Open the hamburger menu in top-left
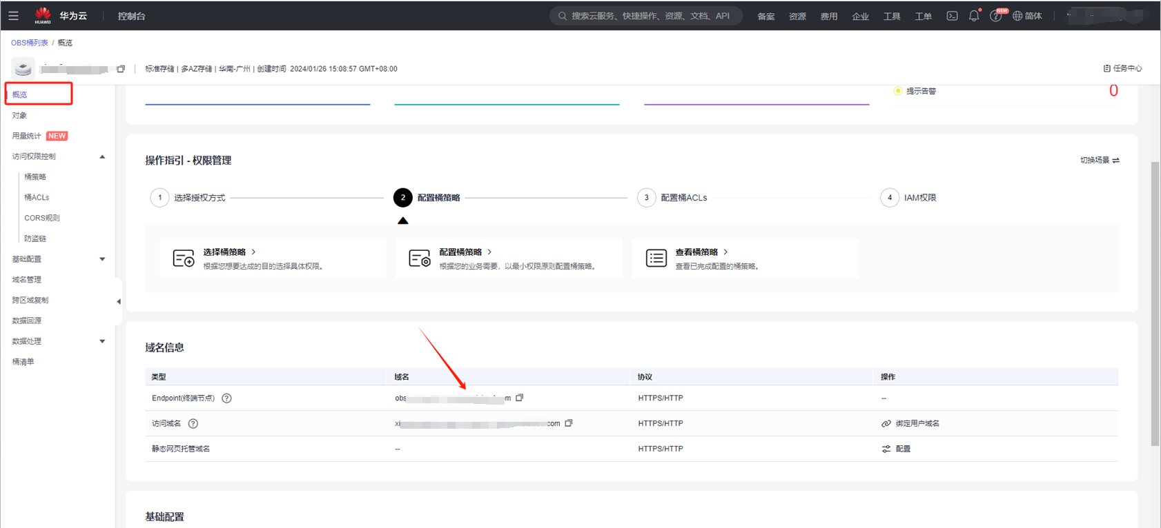The image size is (1161, 528). pos(13,15)
